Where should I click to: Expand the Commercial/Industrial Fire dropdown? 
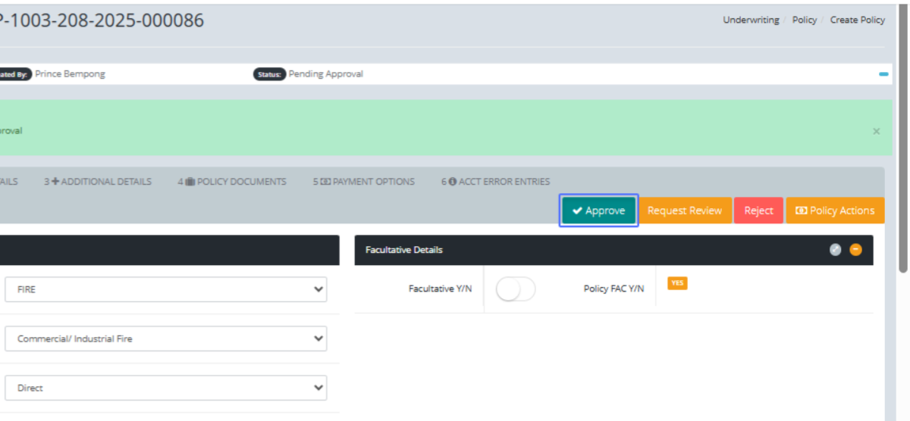(x=165, y=338)
